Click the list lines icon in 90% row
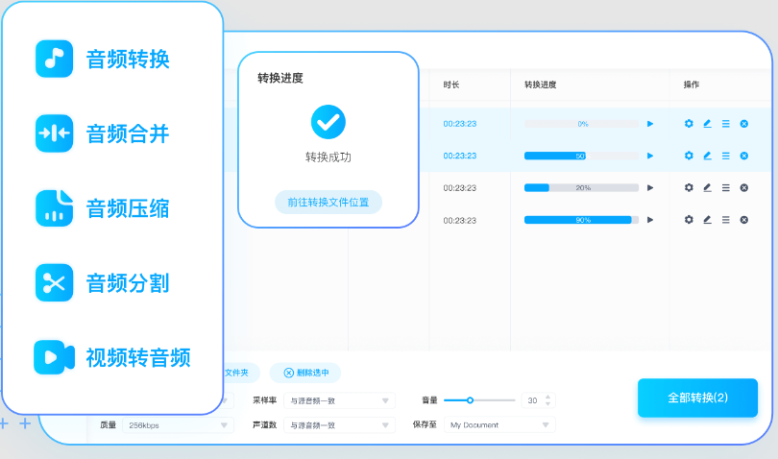This screenshot has width=778, height=459. coord(726,220)
